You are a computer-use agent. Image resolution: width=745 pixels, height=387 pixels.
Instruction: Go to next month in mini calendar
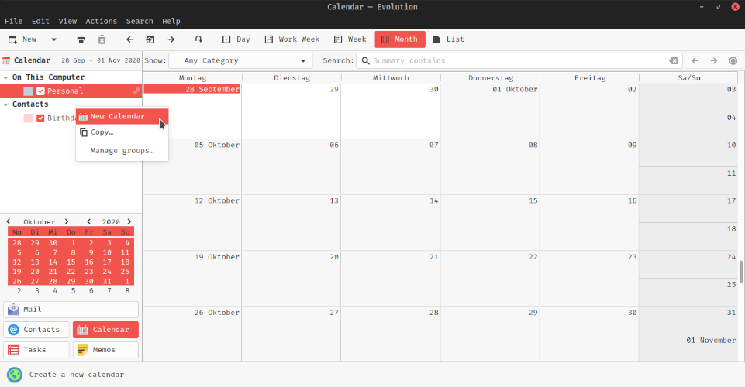pos(67,221)
